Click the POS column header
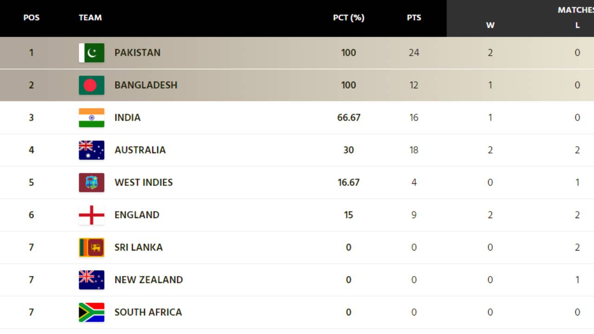Screen dimensions: 594x334 (32, 18)
